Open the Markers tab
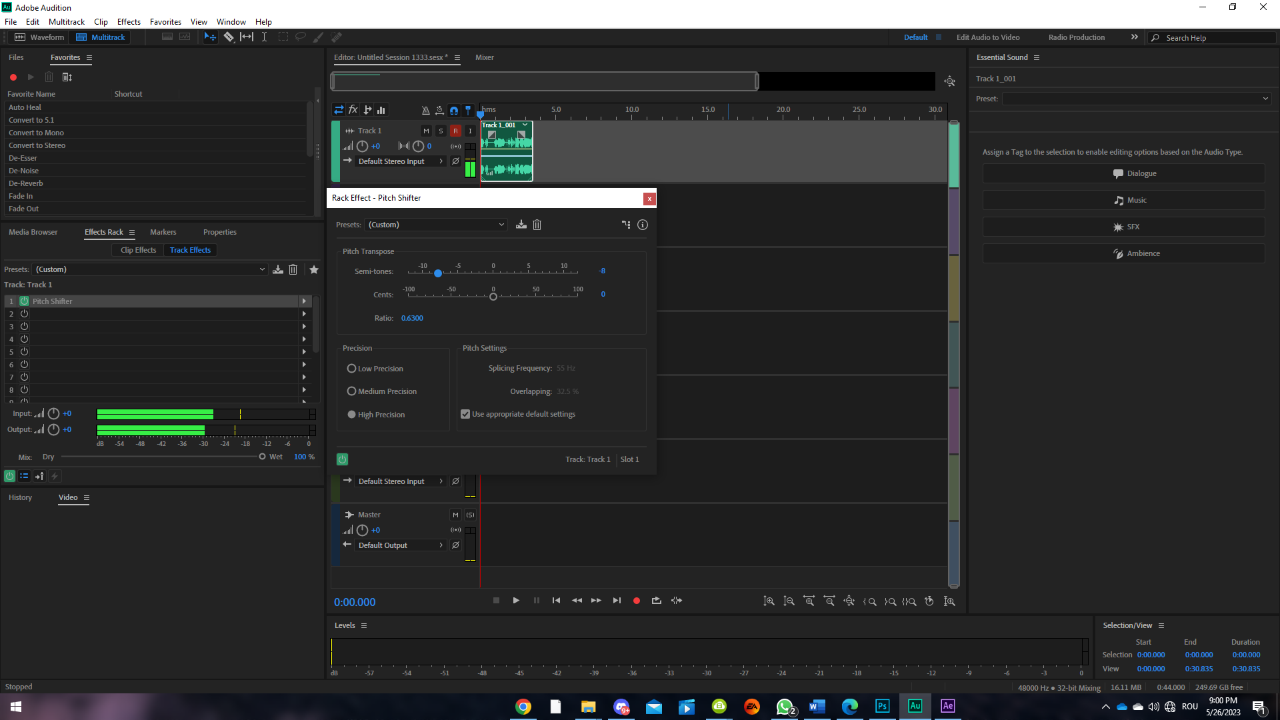The width and height of the screenshot is (1280, 720). pos(163,232)
